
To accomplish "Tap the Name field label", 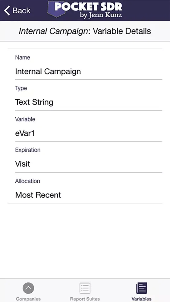I will [x=23, y=57].
